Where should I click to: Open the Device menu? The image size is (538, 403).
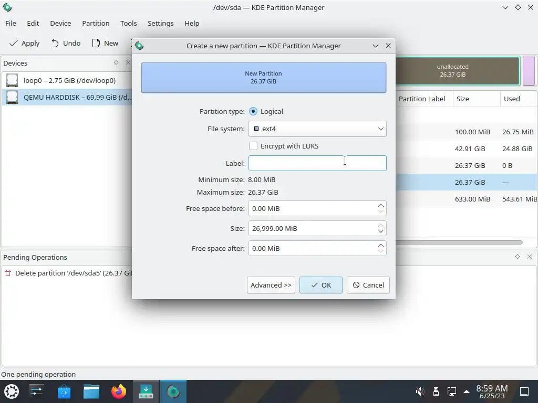60,23
